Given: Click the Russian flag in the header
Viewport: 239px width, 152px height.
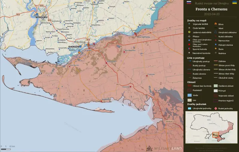Looking at the screenshot, I should tap(189, 3).
